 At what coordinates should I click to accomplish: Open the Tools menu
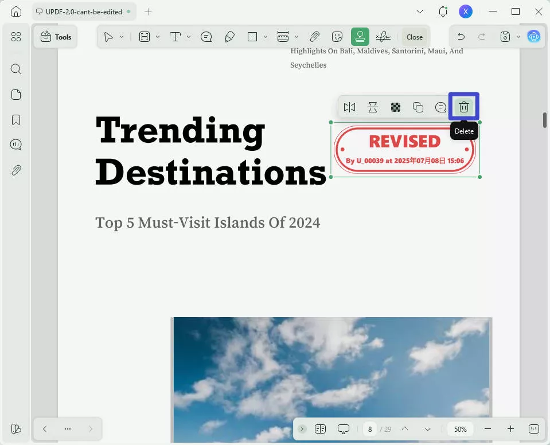(56, 36)
